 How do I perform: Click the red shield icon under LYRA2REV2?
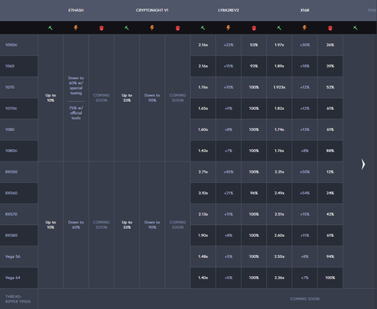254,28
